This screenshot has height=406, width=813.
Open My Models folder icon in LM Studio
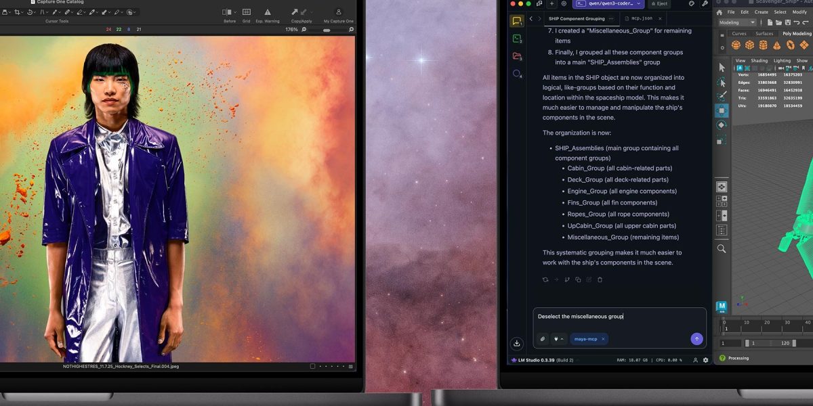(516, 55)
